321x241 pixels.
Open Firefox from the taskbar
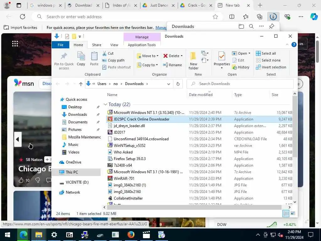pos(131,235)
